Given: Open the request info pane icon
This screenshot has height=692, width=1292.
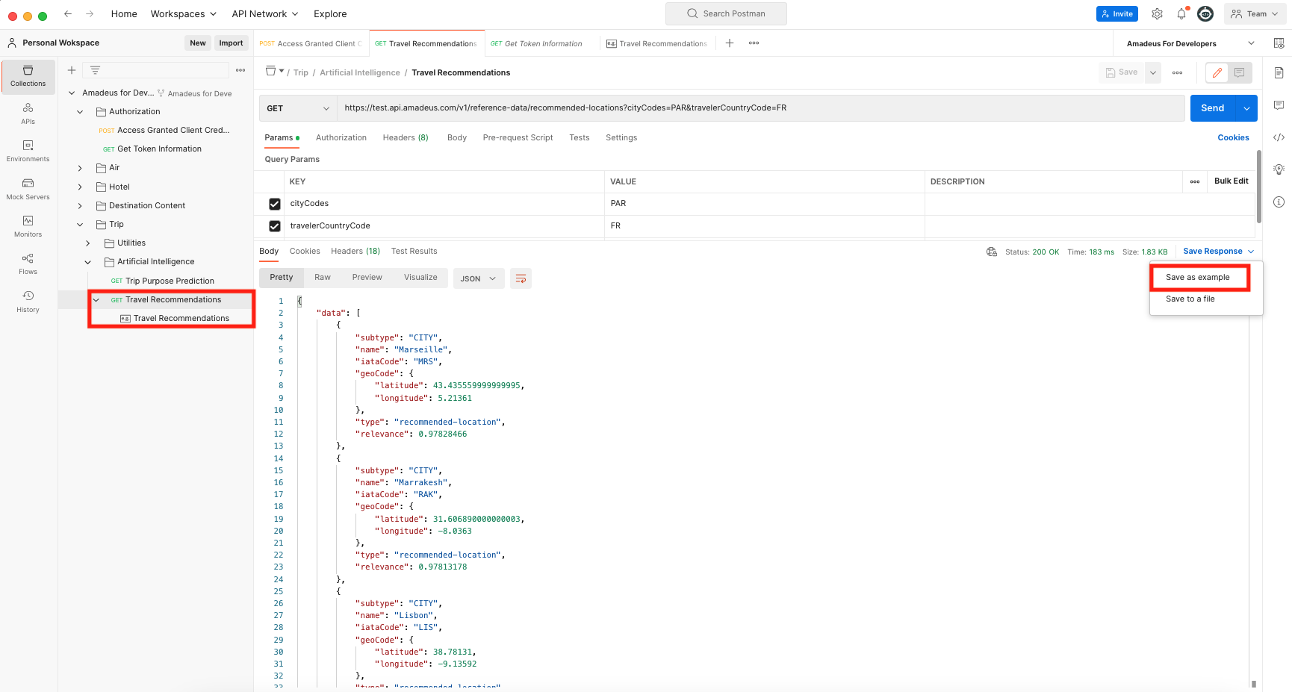Looking at the screenshot, I should [x=1279, y=202].
